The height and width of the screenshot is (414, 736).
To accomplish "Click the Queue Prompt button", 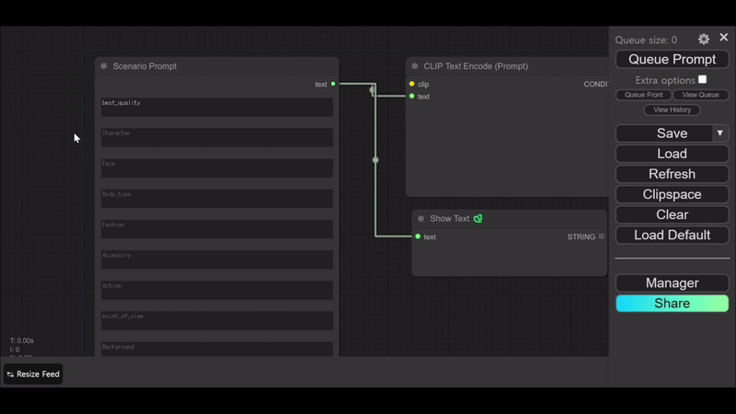I will click(x=673, y=59).
